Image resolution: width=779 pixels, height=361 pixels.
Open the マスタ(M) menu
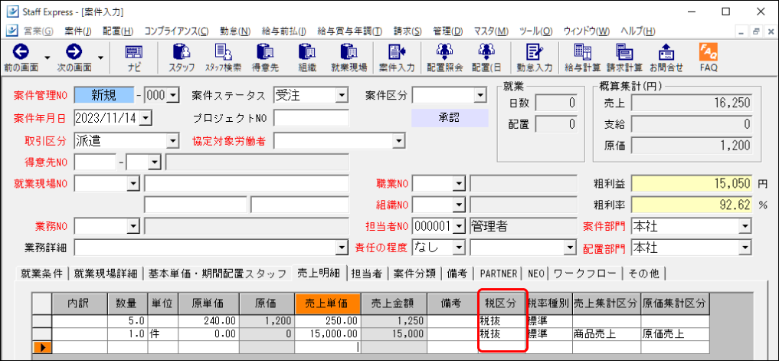[x=491, y=31]
